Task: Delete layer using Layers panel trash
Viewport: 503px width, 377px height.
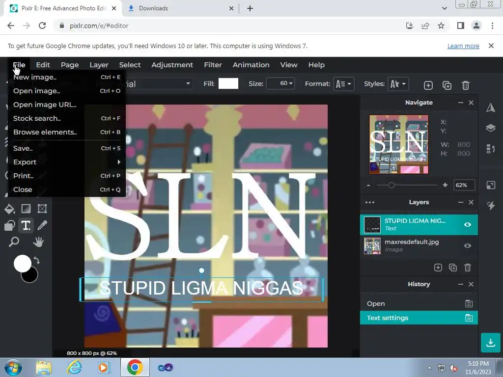Action: 468,268
